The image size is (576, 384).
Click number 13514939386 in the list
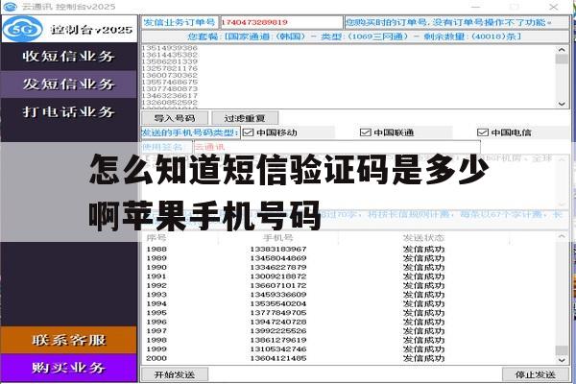[x=169, y=48]
